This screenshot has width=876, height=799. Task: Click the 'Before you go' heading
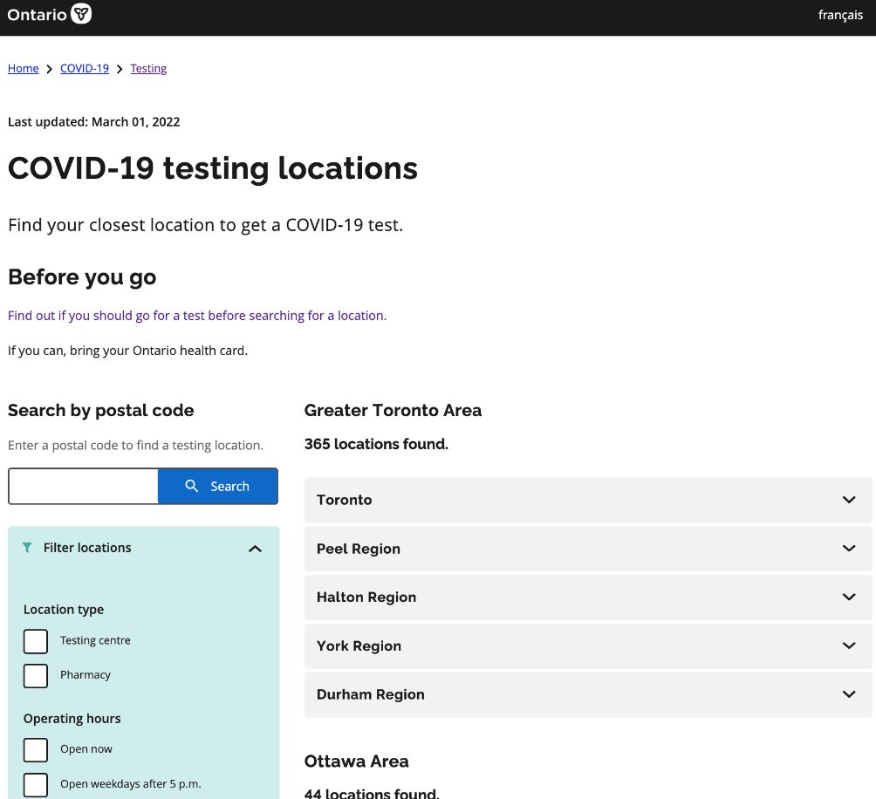[x=82, y=277]
